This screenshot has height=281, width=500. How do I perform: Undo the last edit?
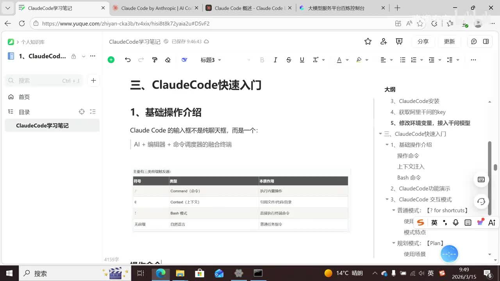tap(128, 60)
